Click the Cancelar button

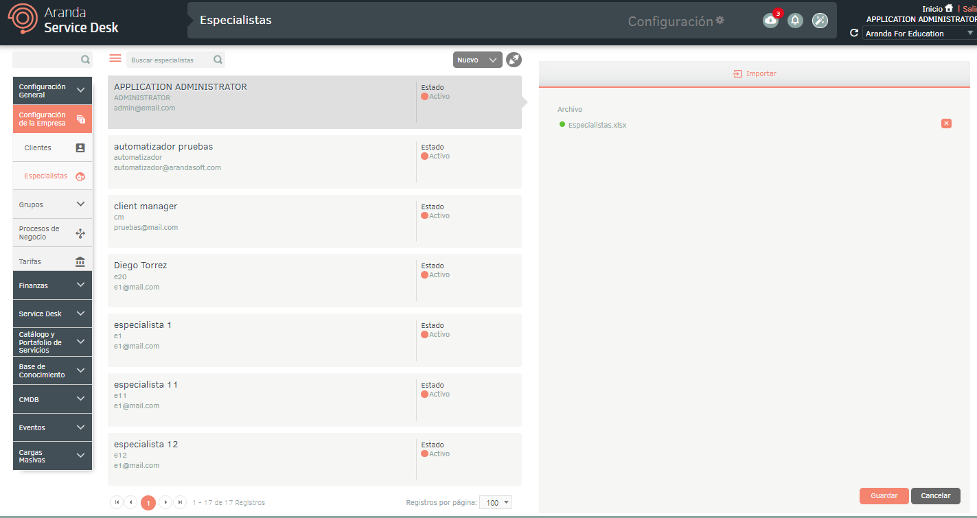936,496
